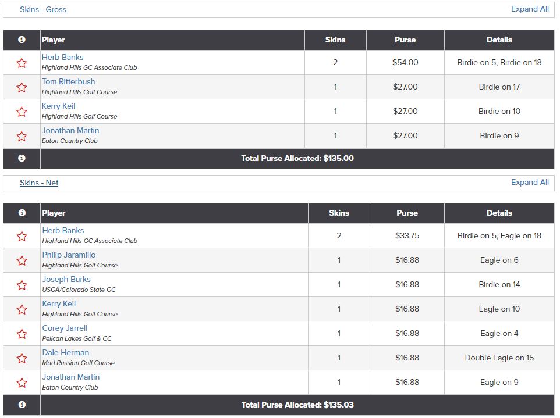Image resolution: width=560 pixels, height=418 pixels.
Task: Toggle favorite star for Joseph Burks
Action: click(x=22, y=285)
